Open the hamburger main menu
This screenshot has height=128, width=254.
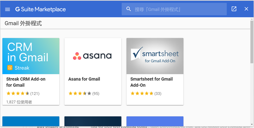click(x=8, y=9)
